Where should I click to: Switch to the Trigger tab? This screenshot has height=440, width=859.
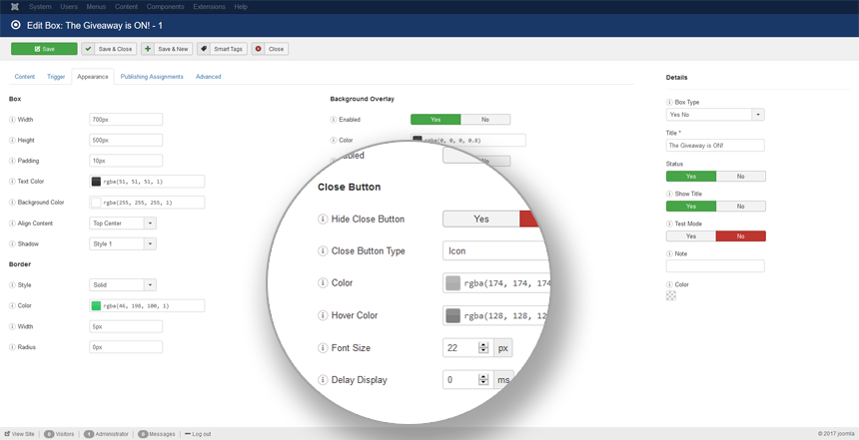point(56,77)
